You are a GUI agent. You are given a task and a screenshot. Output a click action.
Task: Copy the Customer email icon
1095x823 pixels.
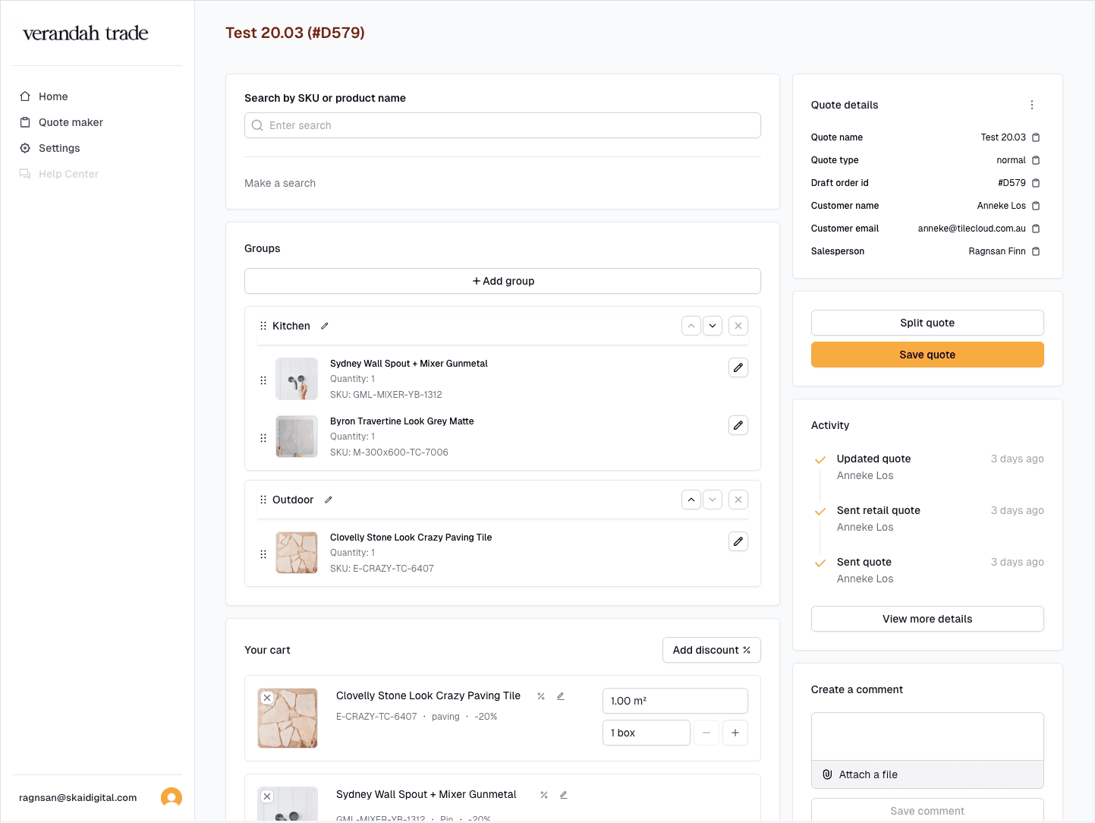point(1036,229)
